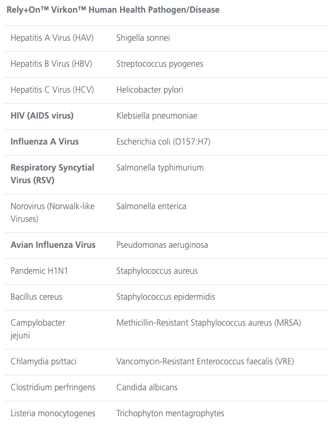Click Methicillin-Resistant Staphylococcus aureus (MRSA) entry

coord(208,323)
